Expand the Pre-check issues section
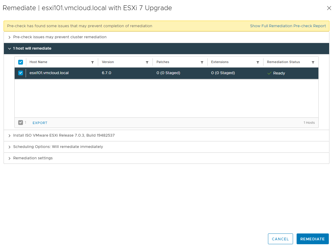Screen dimensions: 336x249 coord(9,37)
